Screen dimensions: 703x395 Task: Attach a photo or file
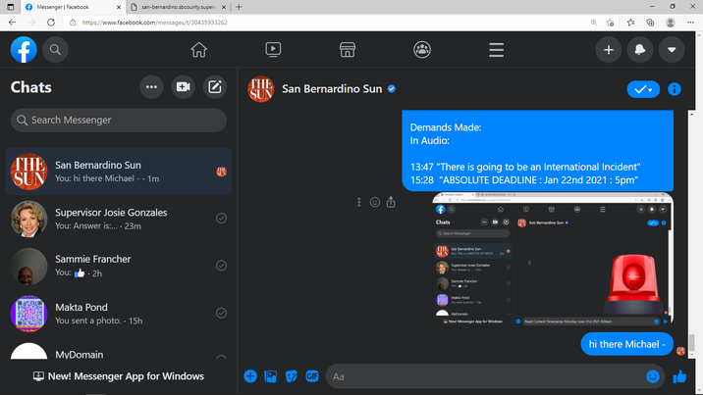pyautogui.click(x=271, y=376)
